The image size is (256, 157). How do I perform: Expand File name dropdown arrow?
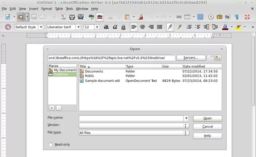tap(186, 118)
